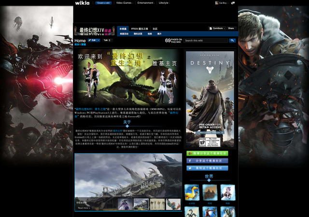This screenshot has width=309, height=217.
Task: Open the Cal-Boy account dropdown
Action: tap(224, 3)
